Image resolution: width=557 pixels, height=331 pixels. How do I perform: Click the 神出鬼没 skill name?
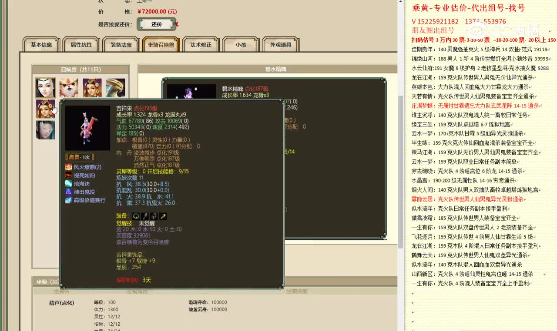(84, 192)
